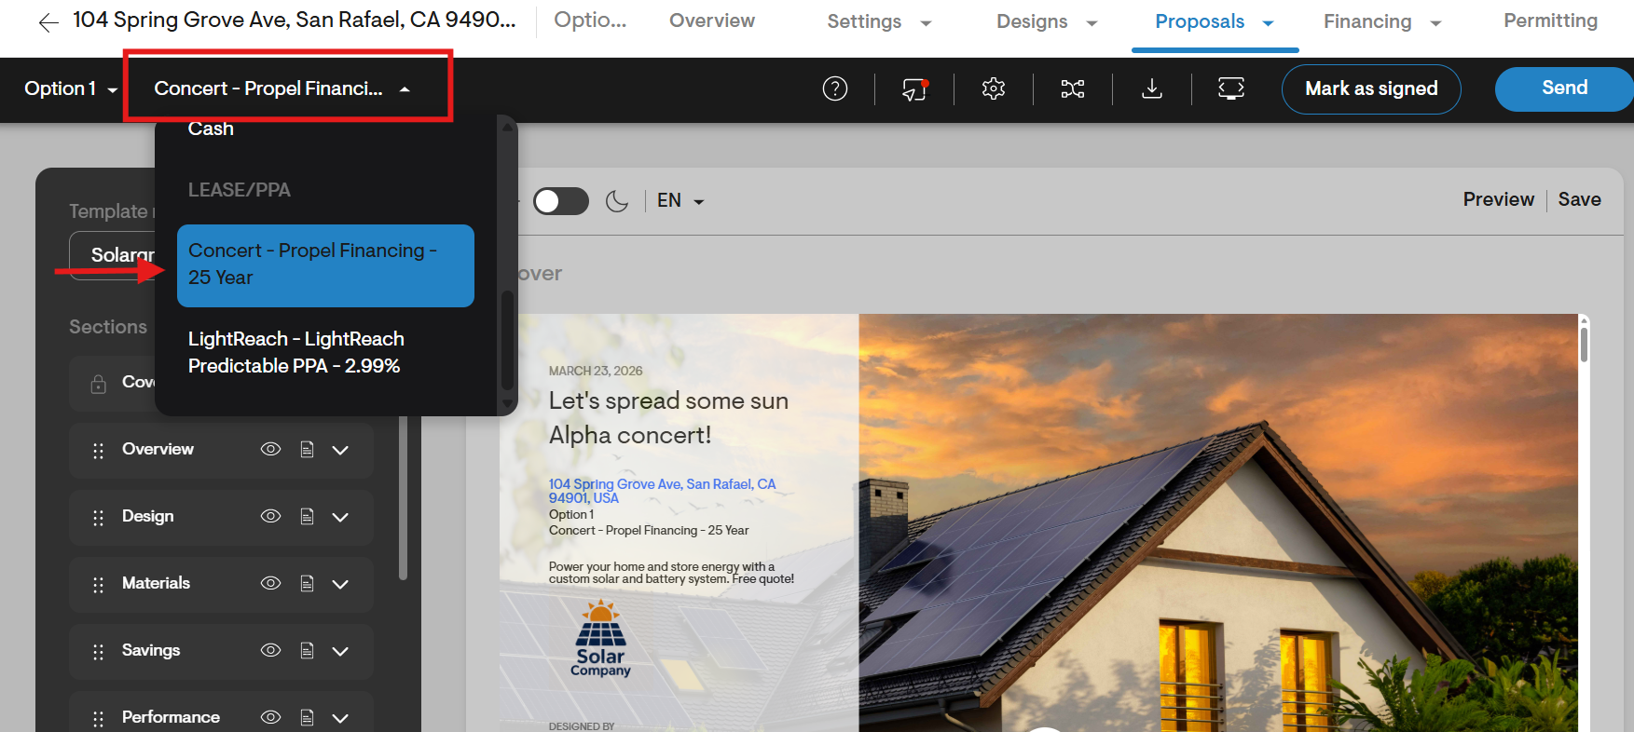Viewport: 1634px width, 732px height.
Task: Click the shuffle layout icon in toolbar
Action: coord(1073,88)
